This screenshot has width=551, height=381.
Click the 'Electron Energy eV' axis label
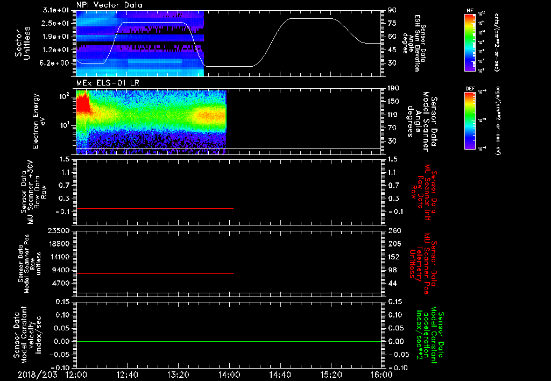[39, 121]
